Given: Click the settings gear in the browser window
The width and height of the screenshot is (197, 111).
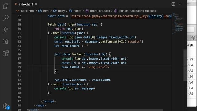Looking at the screenshot, I should (193, 38).
